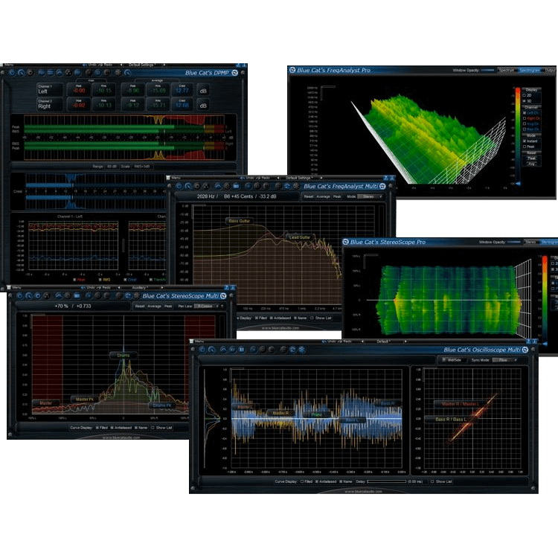Toggle Mid/Side checkbox in Oscilloscope Multi
Image resolution: width=558 pixels, height=558 pixels.
(443, 359)
